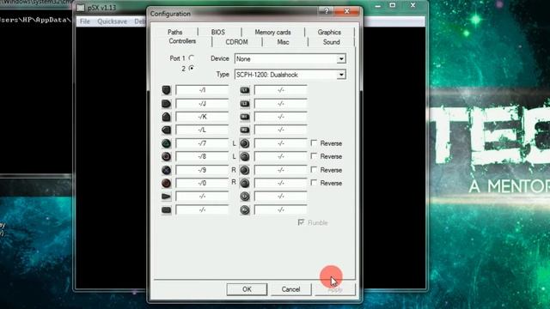Click the D-pad Up binding field showing -/I
The image size is (550, 309).
pos(202,90)
